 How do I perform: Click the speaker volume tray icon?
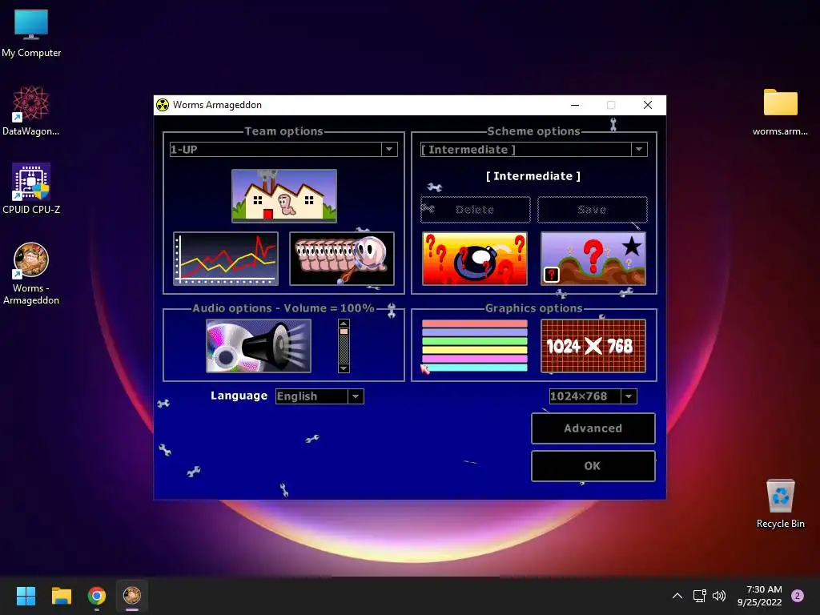pyautogui.click(x=719, y=596)
